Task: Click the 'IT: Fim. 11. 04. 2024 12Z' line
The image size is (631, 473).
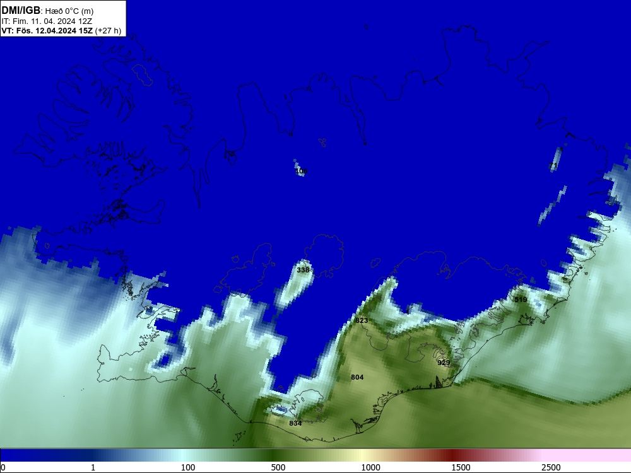Action: pos(47,21)
